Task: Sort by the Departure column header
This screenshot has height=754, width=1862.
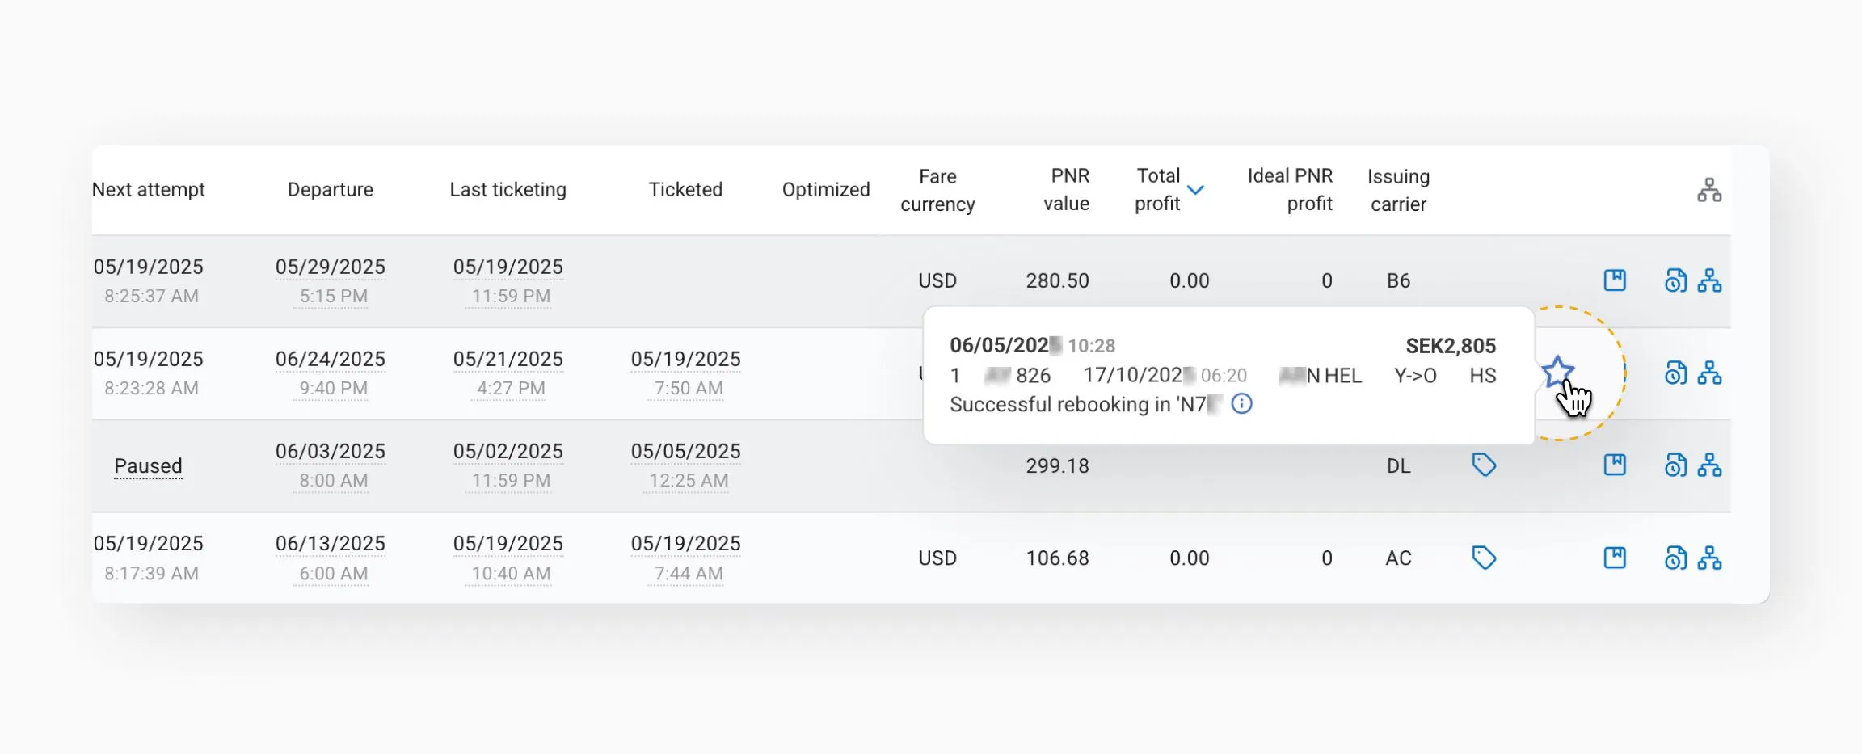Action: pyautogui.click(x=330, y=190)
